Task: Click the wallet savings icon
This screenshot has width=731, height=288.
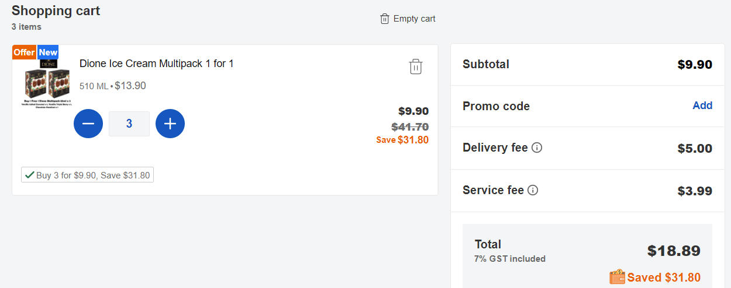Action: coord(617,277)
